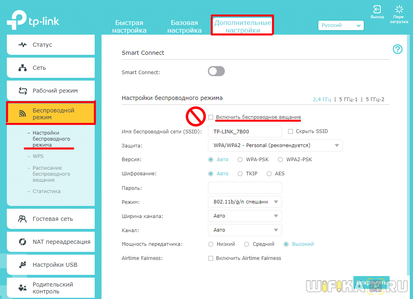413x299 pixels.
Task: Open WPS in the sidebar submenu
Action: pyautogui.click(x=38, y=156)
